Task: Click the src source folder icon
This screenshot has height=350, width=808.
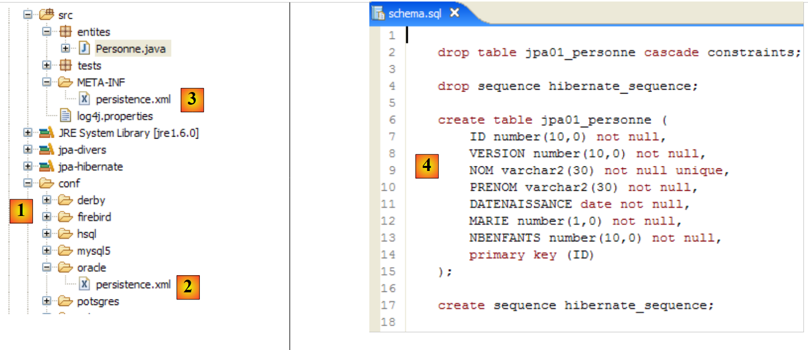Action: point(47,15)
